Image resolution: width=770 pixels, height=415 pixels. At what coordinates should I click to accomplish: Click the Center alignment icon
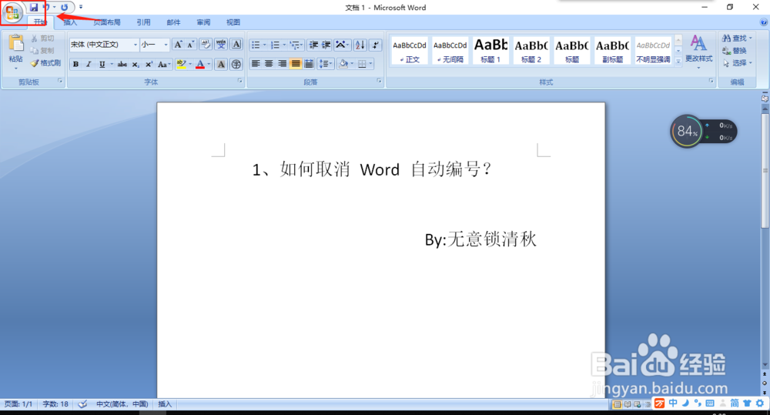pos(269,64)
